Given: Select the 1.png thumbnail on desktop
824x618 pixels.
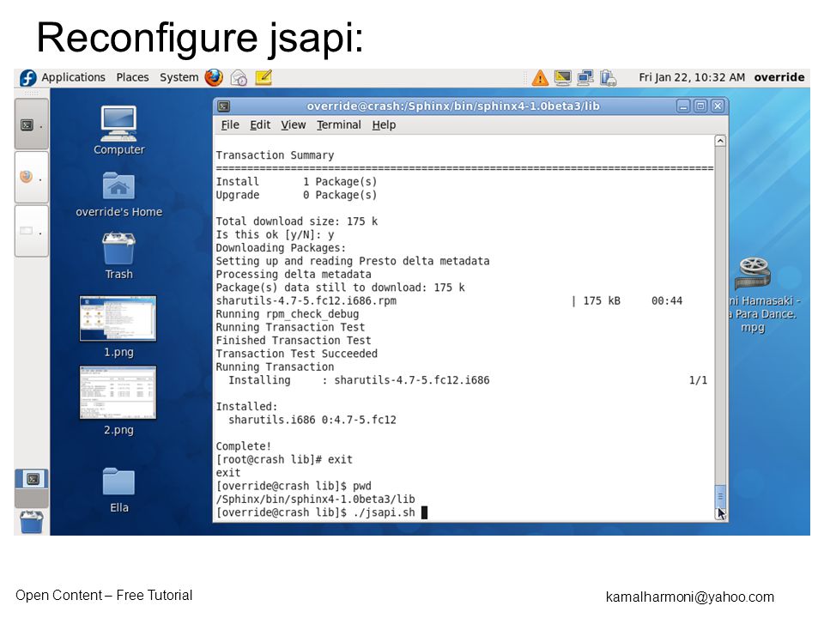Looking at the screenshot, I should [118, 326].
